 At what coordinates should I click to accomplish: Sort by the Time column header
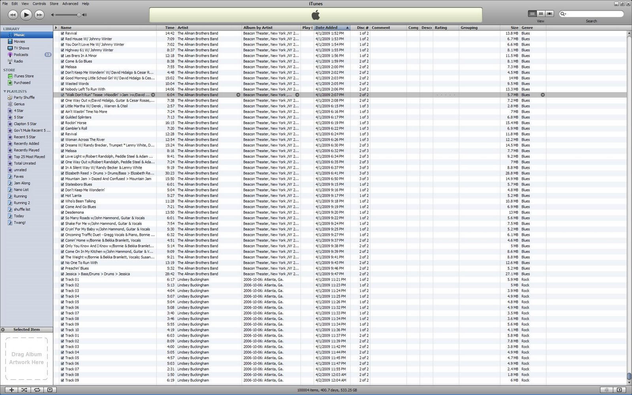point(166,28)
